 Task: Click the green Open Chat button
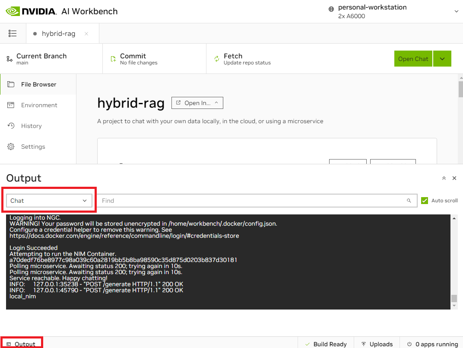coord(413,58)
